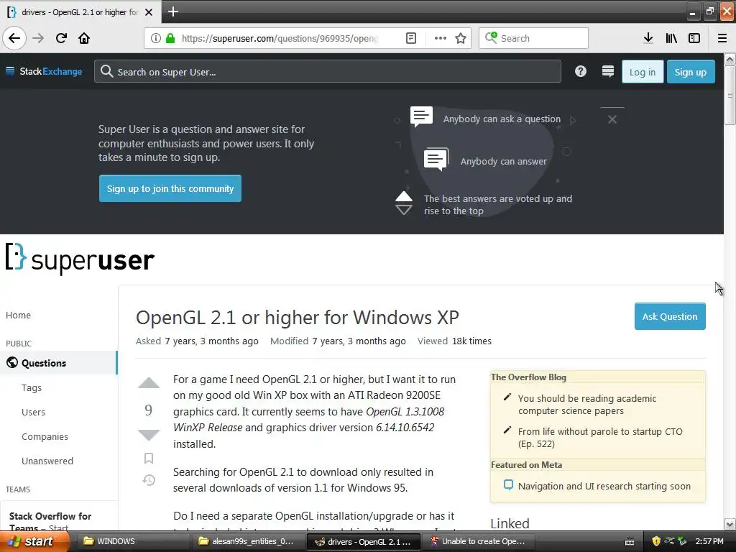
Task: Click the browser forward arrow
Action: pyautogui.click(x=38, y=38)
